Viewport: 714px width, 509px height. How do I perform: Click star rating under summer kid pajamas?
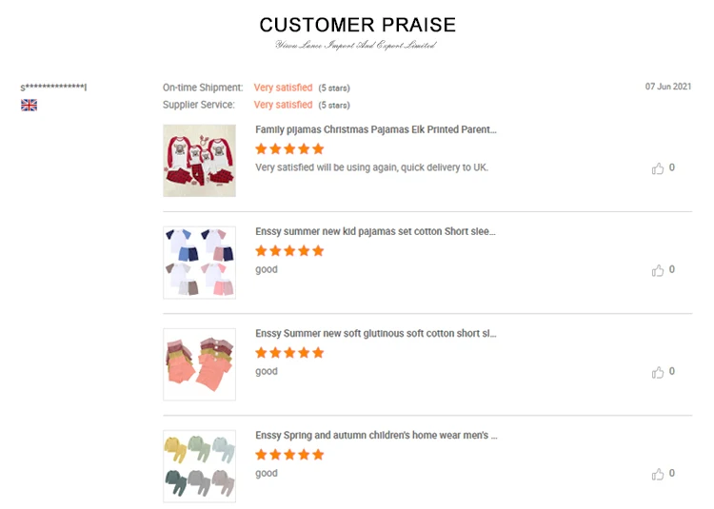click(x=289, y=251)
